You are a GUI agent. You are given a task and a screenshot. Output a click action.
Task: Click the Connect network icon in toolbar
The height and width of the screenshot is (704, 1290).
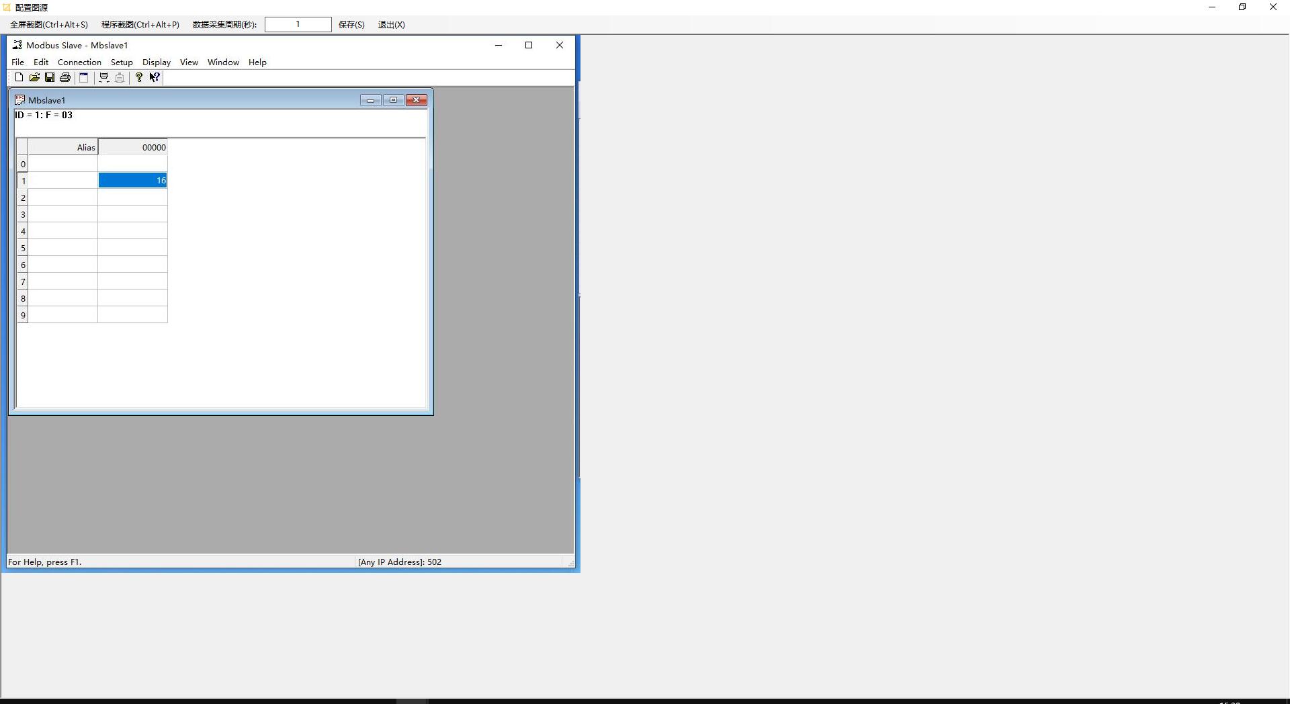tap(104, 77)
